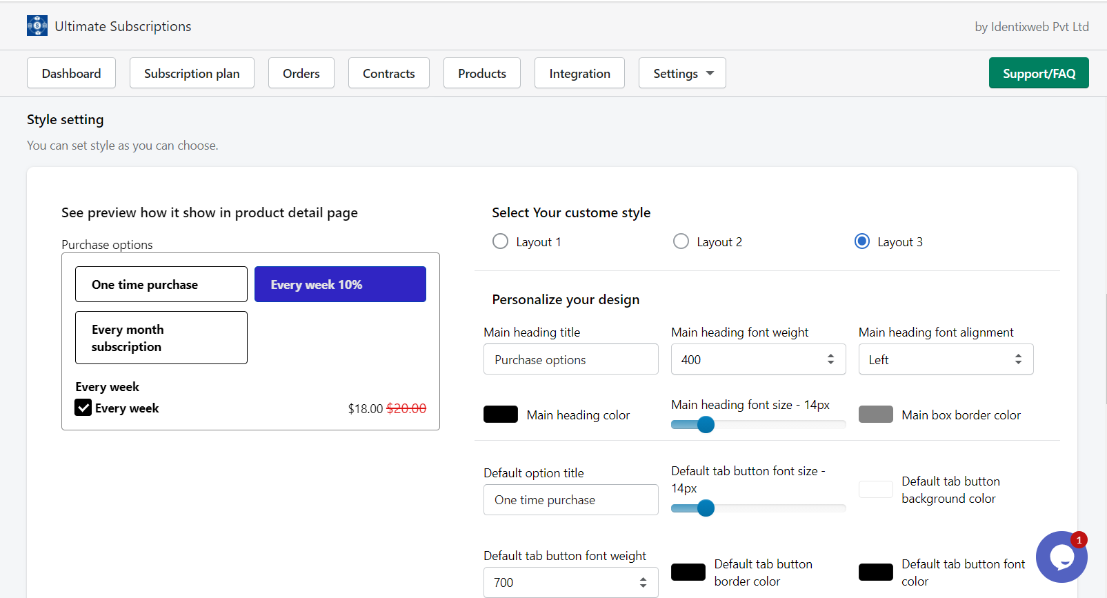Choose the Every week 10% preview option
1107x598 pixels.
pos(340,284)
